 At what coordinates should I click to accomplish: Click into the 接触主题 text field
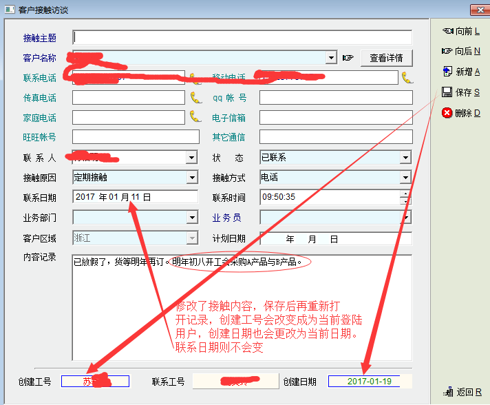coord(242,37)
